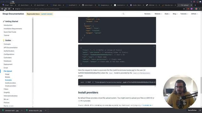Collapse the Guides section arrow

tap(13, 40)
